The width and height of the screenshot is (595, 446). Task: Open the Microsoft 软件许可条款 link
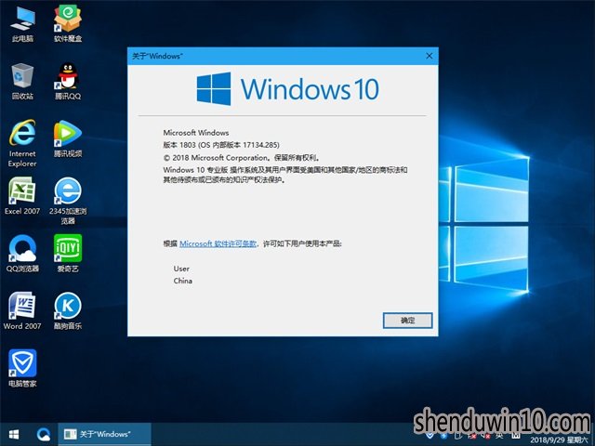point(218,243)
